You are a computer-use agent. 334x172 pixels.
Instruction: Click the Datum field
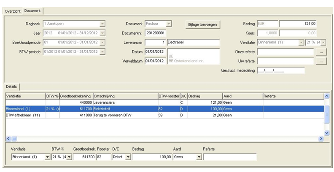pos(156,51)
